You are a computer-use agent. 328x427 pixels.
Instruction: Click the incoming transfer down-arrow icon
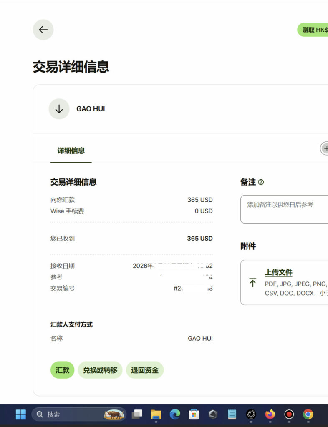[x=59, y=109]
